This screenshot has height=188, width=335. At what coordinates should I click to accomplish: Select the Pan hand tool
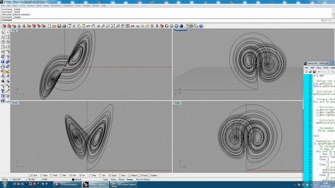[x=93, y=26]
